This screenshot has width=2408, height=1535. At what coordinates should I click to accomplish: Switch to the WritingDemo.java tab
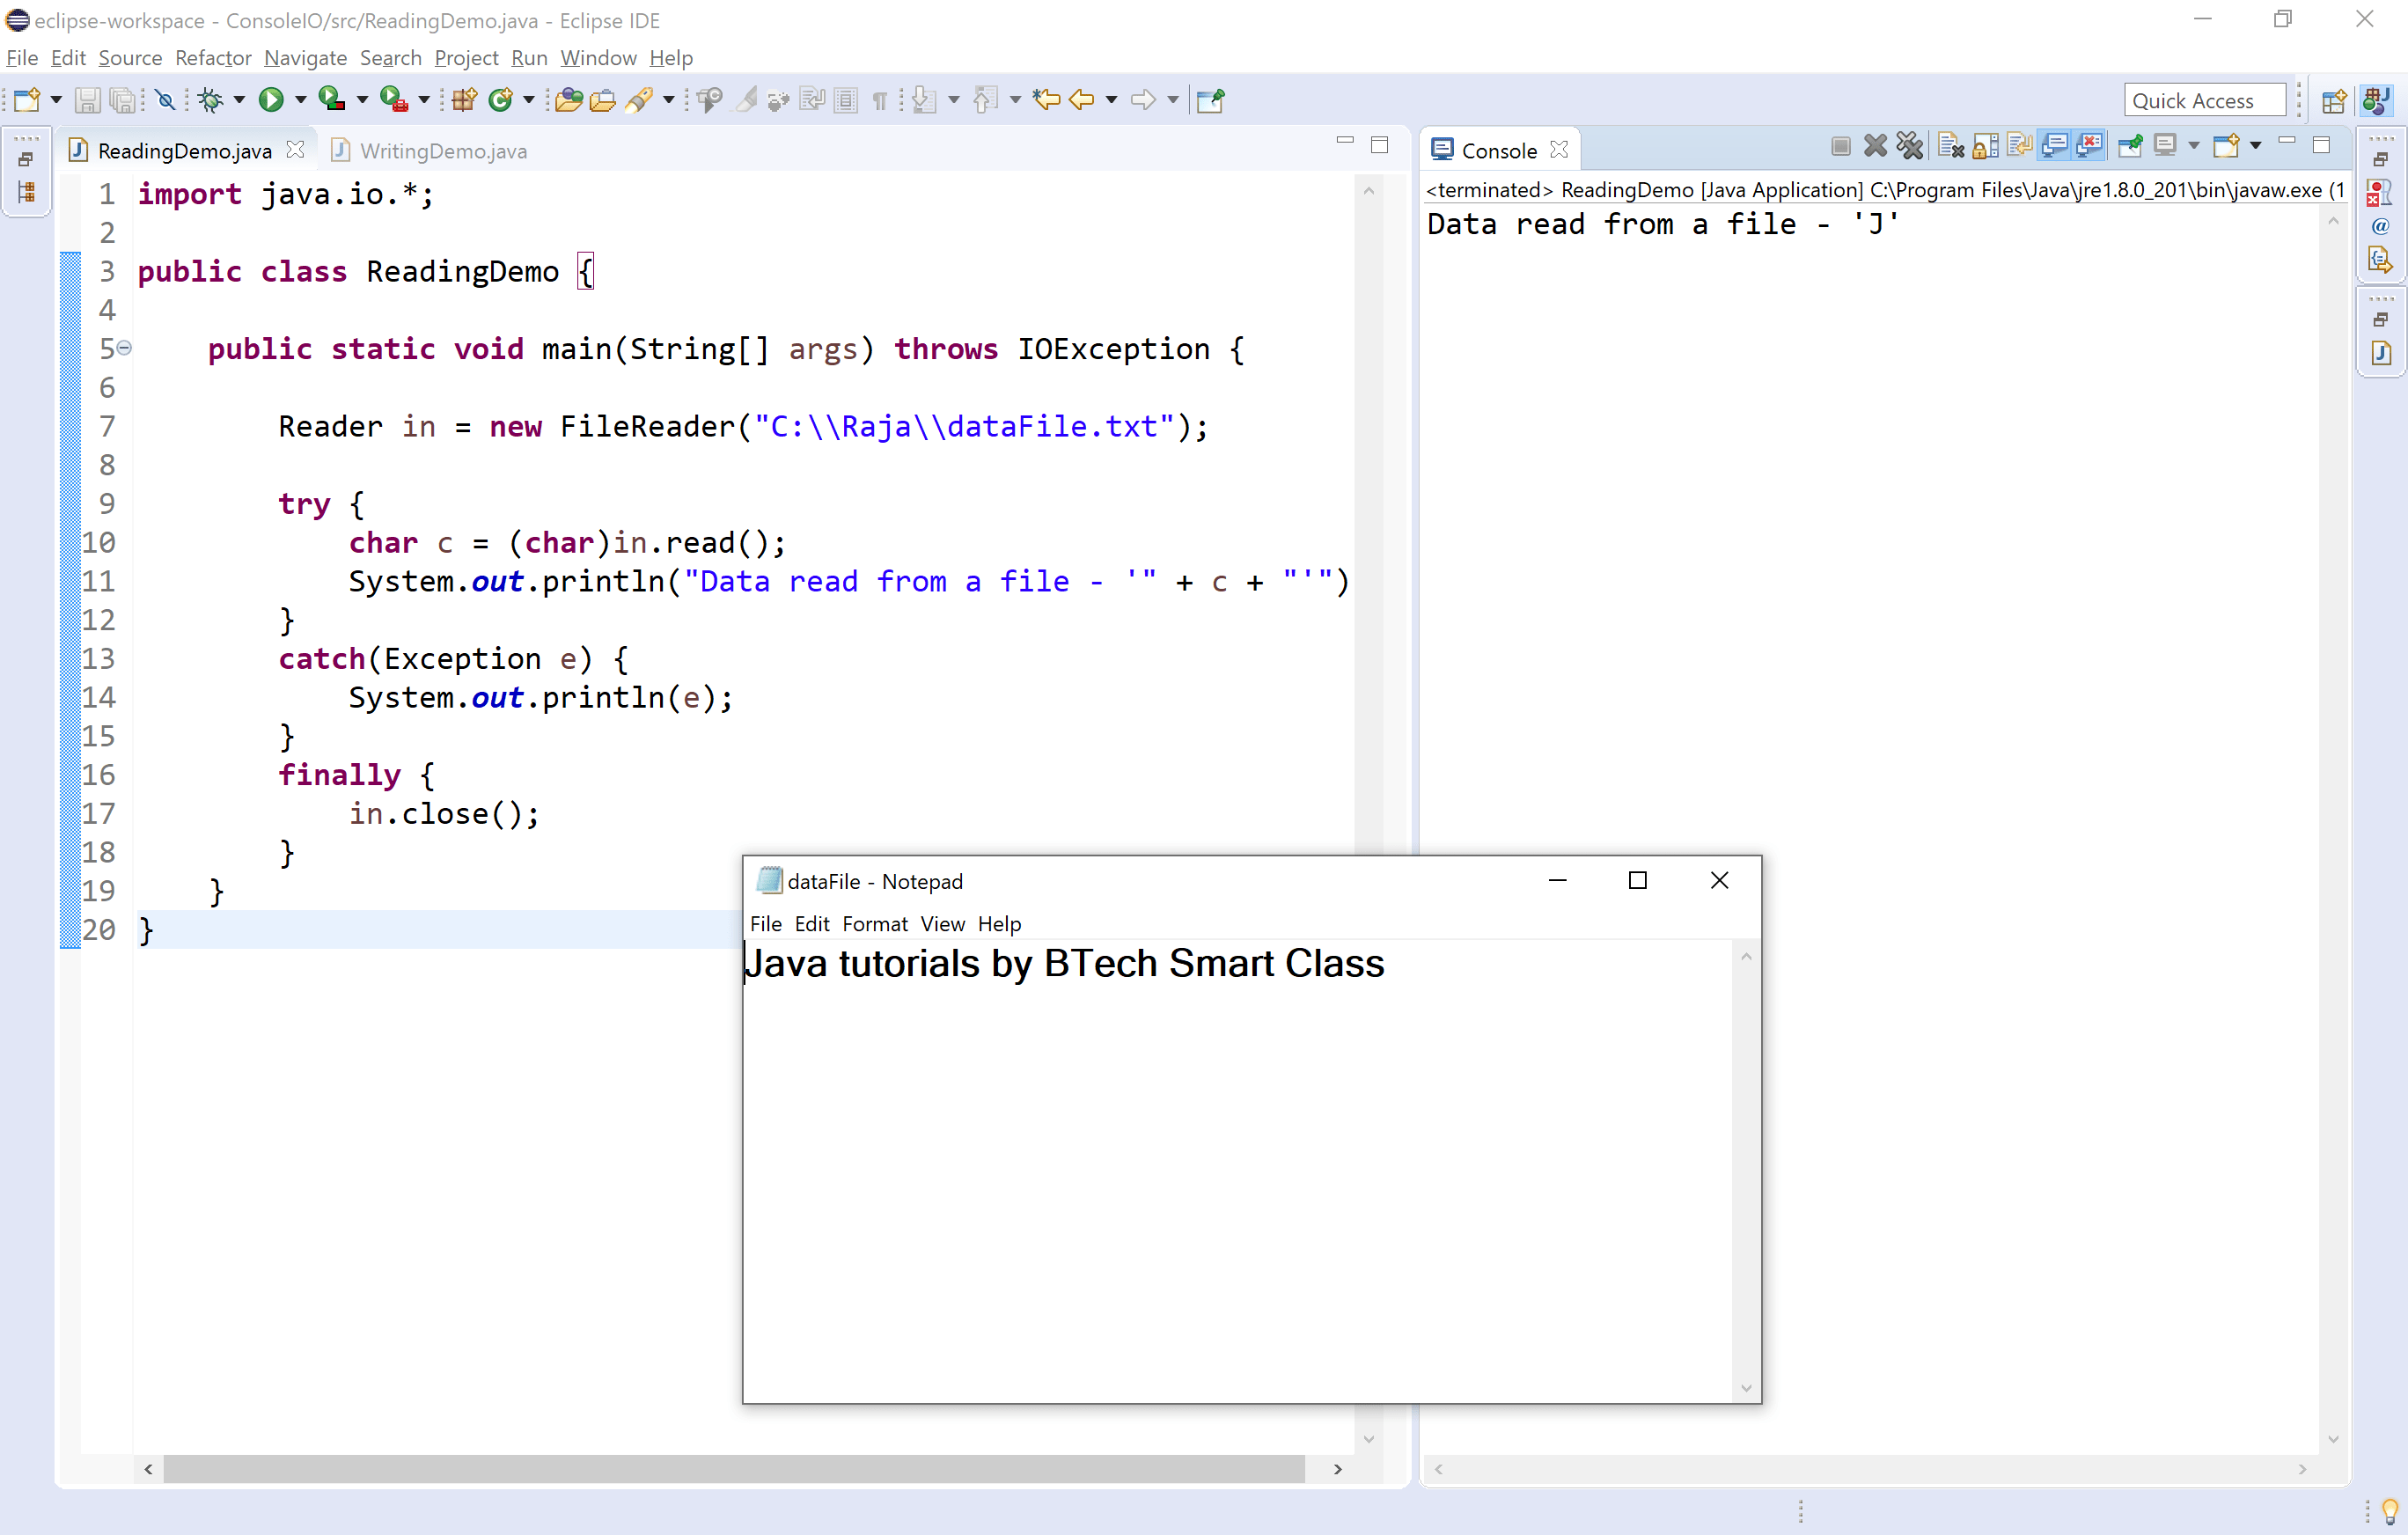(x=442, y=151)
